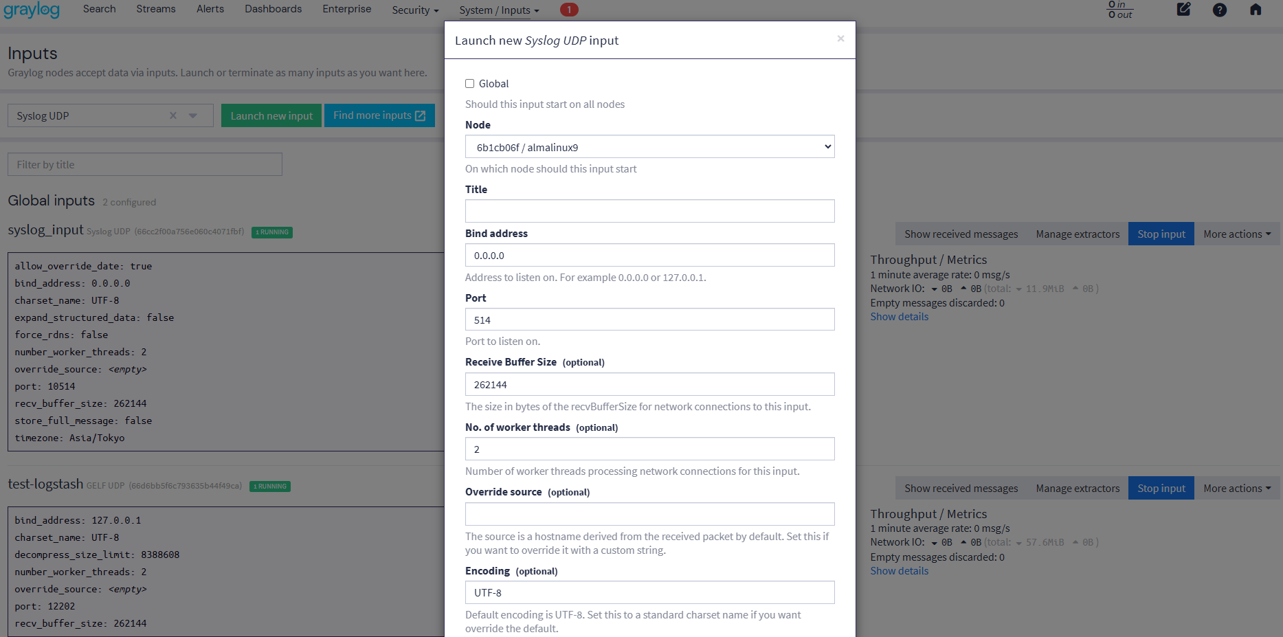This screenshot has height=637, width=1283.
Task: Click the Graylog logo
Action: click(32, 10)
